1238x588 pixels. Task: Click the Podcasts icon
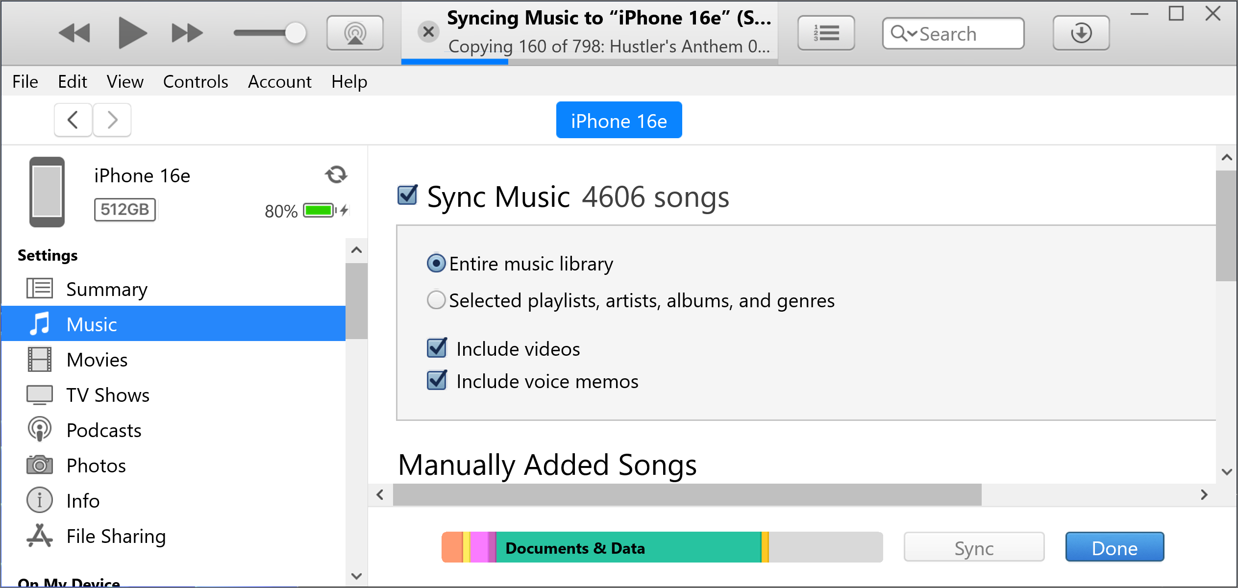pyautogui.click(x=40, y=429)
